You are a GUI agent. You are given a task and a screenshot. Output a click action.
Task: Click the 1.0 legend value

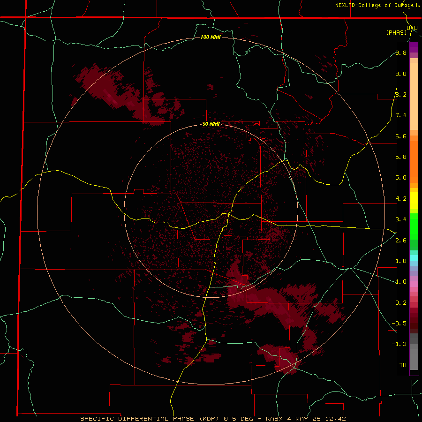click(401, 282)
